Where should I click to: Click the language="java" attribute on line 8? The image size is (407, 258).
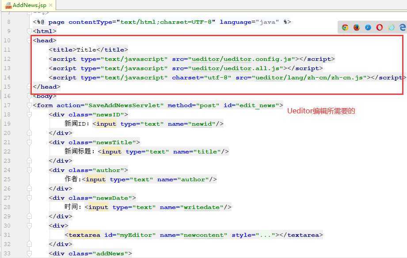249,22
